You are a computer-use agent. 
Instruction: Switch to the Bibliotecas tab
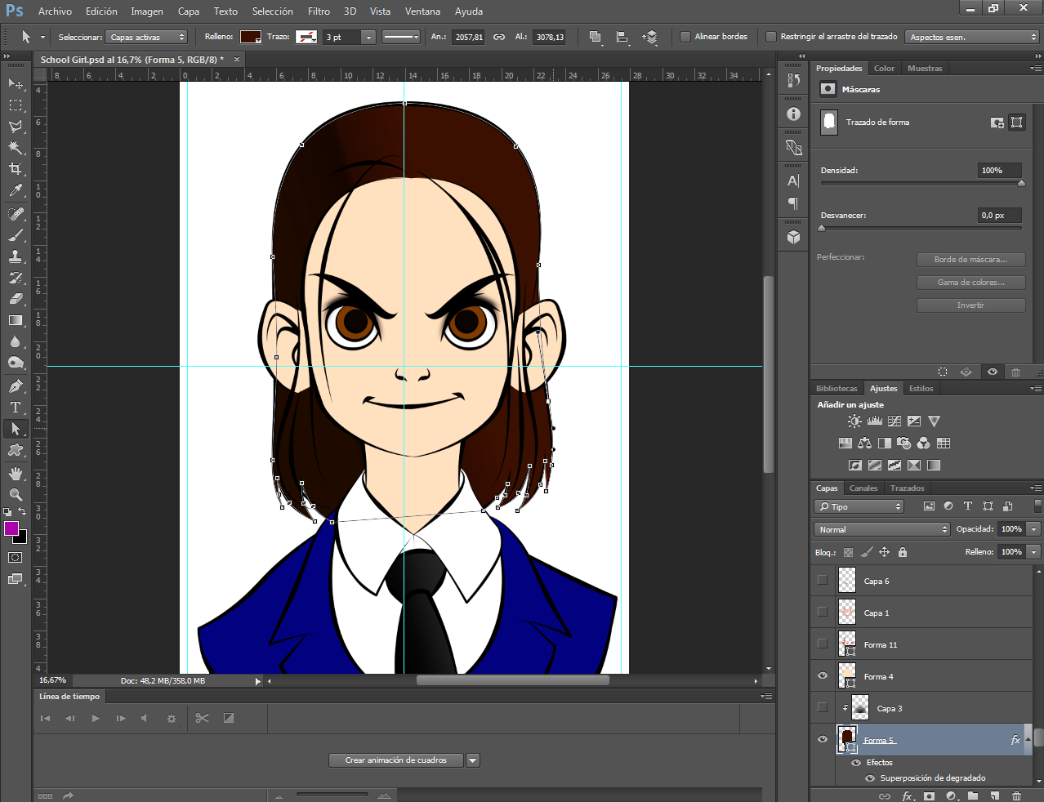[837, 389]
